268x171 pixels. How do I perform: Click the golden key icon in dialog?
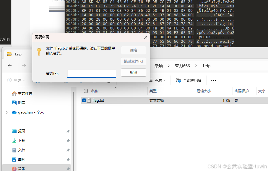39,52
